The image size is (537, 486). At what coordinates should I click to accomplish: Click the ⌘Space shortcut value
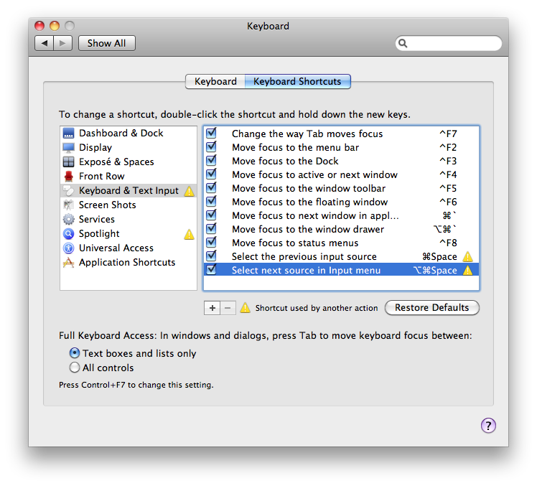(439, 256)
